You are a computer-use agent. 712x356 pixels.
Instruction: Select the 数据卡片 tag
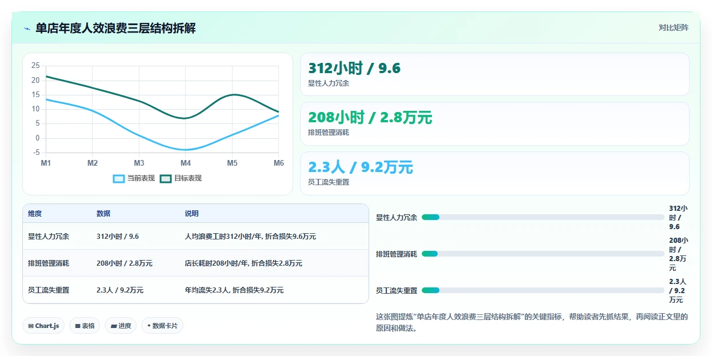coord(162,326)
